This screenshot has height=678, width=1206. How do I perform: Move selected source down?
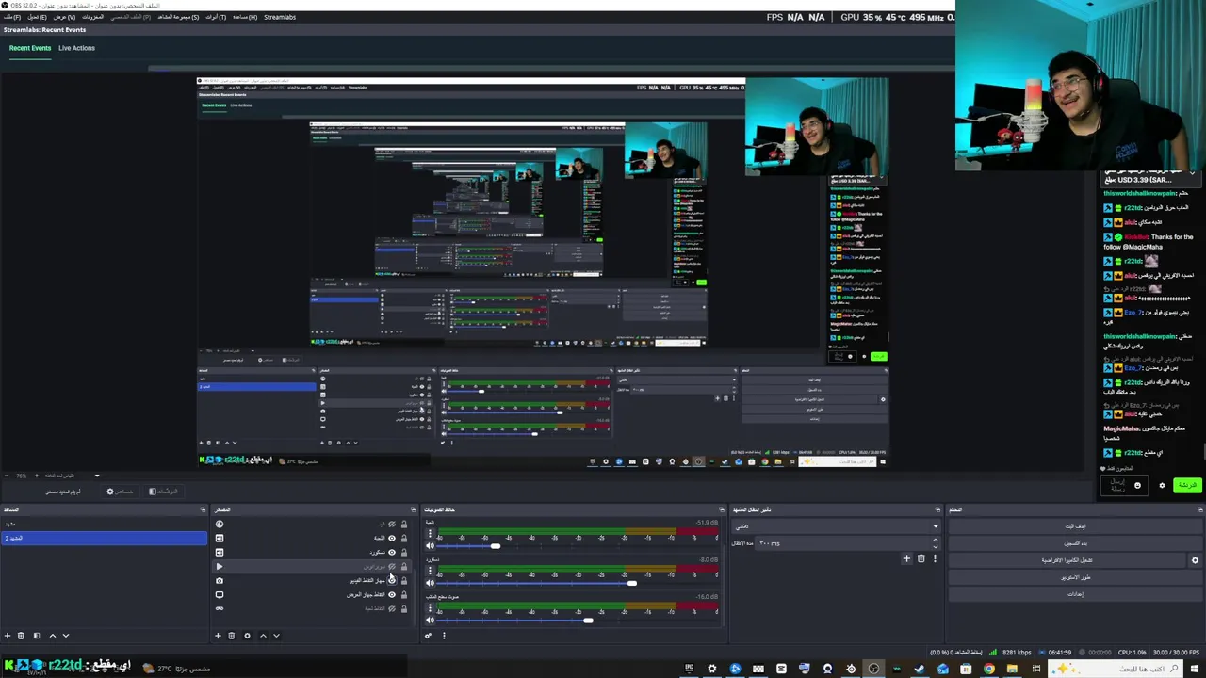276,636
